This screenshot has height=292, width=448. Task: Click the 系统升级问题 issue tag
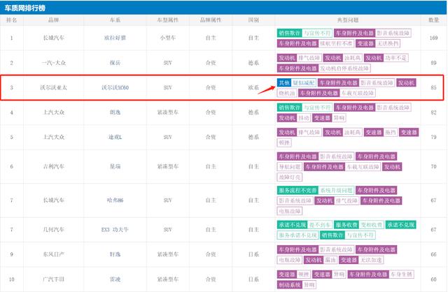coord(336,190)
